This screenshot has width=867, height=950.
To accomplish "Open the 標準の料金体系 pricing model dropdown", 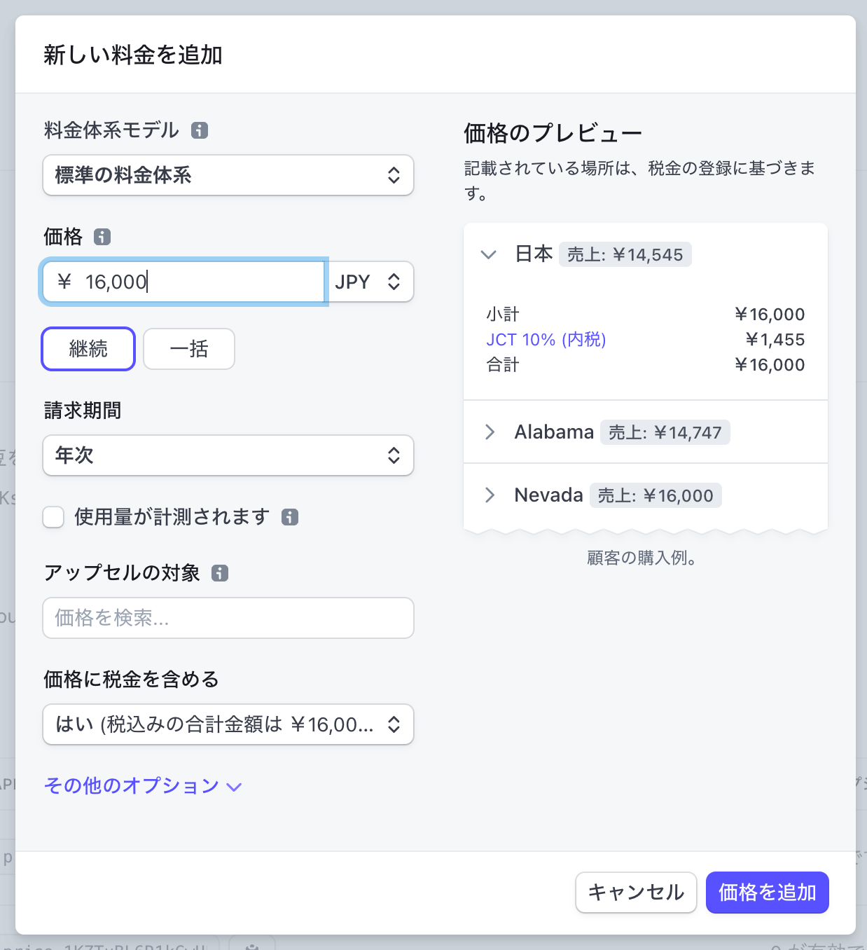I will click(x=228, y=176).
